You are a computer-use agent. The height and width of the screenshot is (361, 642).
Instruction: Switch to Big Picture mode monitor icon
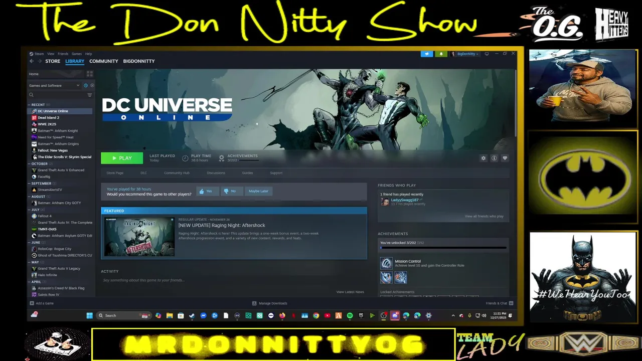click(487, 54)
